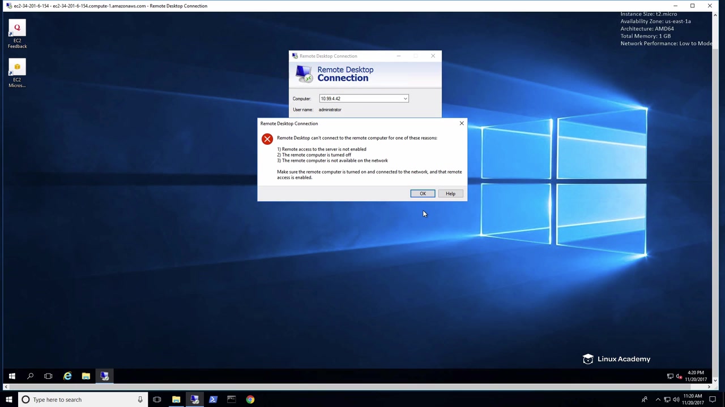Open Task View in the remote session

tap(48, 376)
